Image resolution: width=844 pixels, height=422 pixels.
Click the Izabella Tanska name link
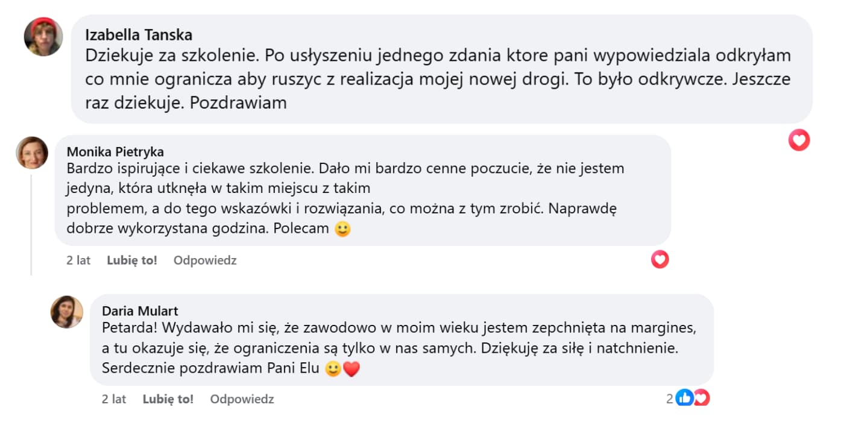139,35
